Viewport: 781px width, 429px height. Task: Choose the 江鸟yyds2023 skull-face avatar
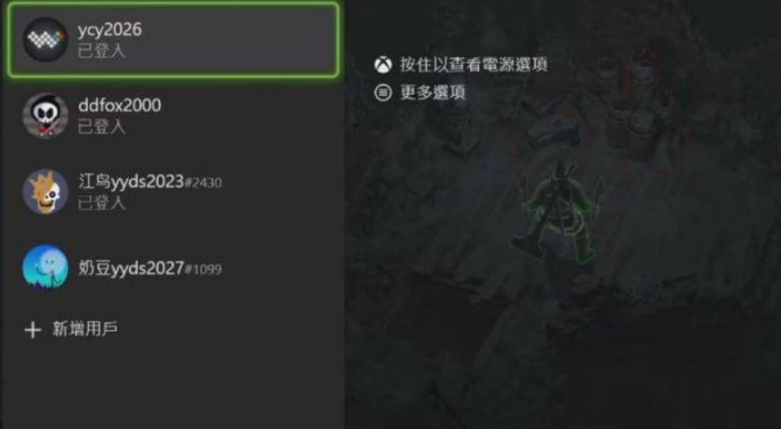[46, 191]
